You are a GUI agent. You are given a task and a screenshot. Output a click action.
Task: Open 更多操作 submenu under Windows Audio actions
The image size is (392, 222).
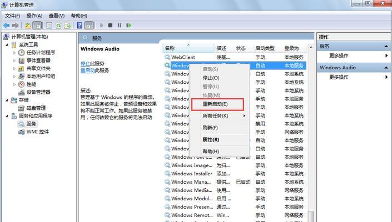pos(354,77)
